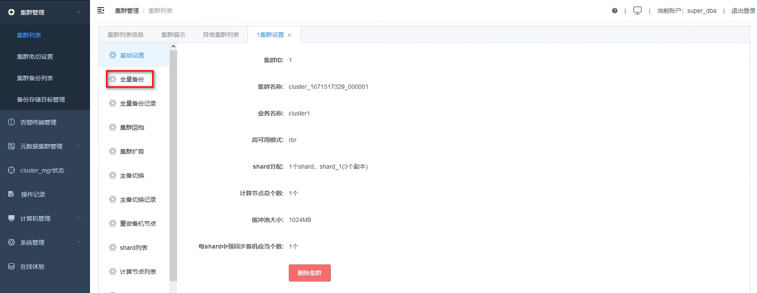The height and width of the screenshot is (293, 757).
Task: Click the gear icon beside 全量备份记录
Action: coord(113,103)
